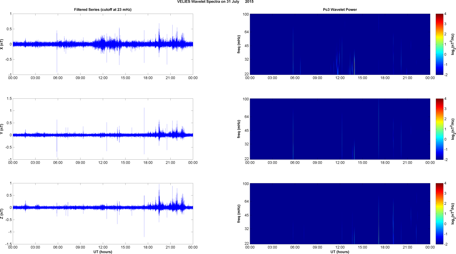456x254 pixels.
Task: Click 06:00 tick under the Z series plot
Action: 58,247
